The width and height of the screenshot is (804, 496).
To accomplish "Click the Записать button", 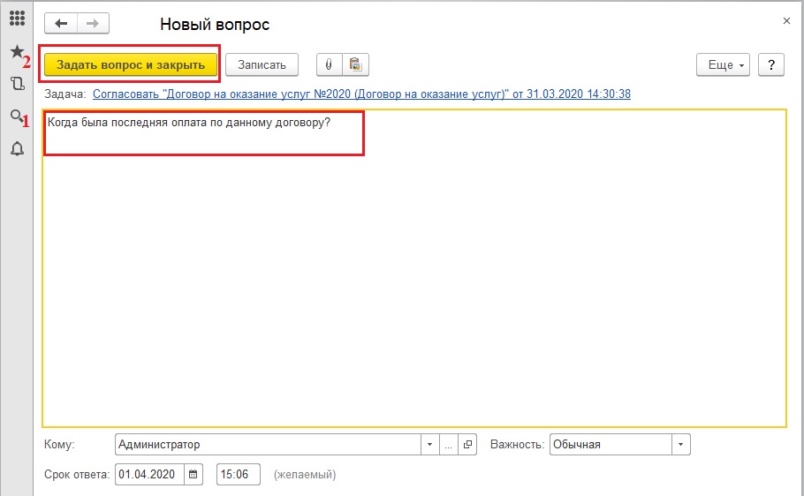I will click(x=262, y=64).
